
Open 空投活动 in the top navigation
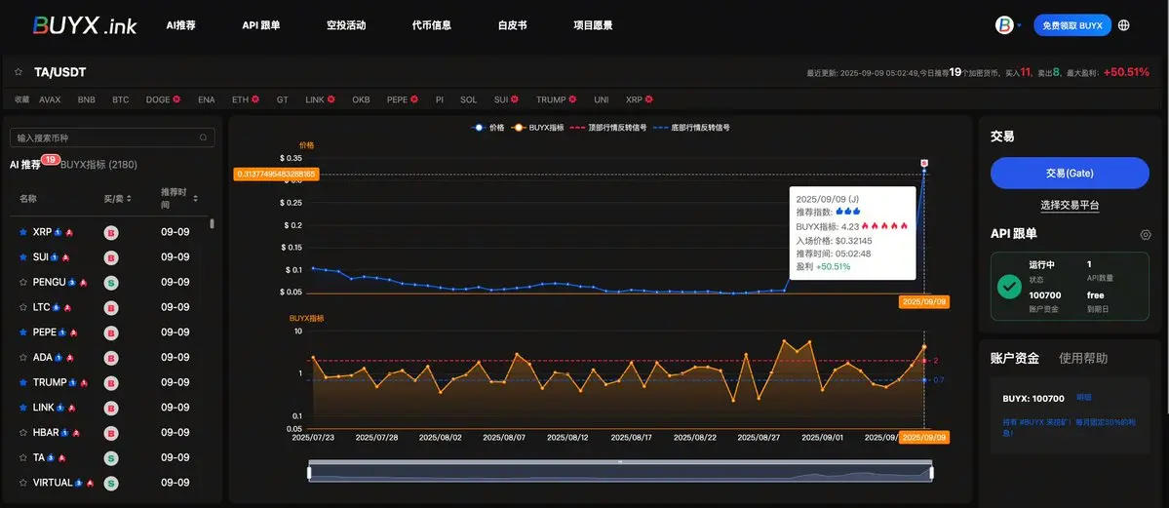coord(346,25)
